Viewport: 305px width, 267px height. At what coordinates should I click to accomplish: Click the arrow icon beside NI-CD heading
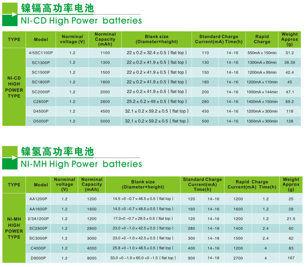click(x=10, y=14)
